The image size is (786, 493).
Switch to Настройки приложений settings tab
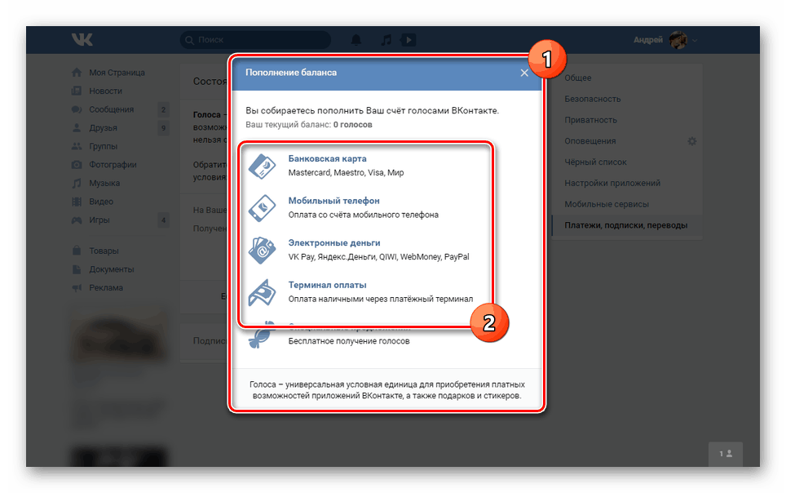tap(612, 184)
